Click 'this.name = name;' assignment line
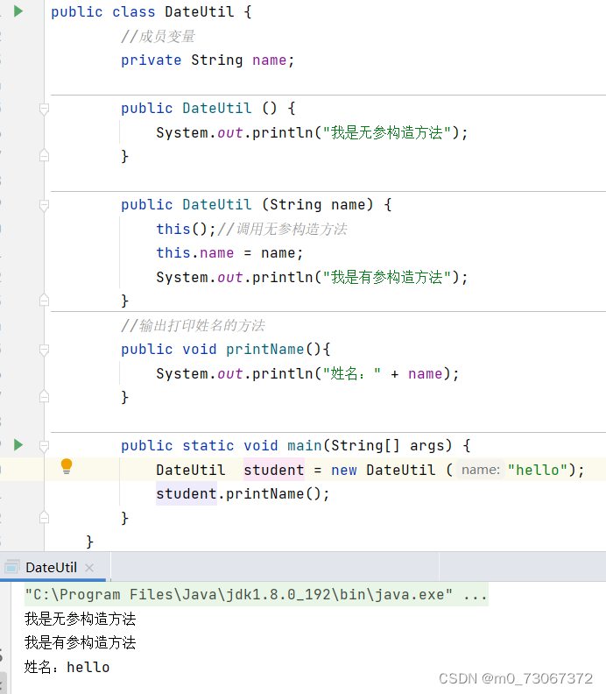 pyautogui.click(x=230, y=252)
